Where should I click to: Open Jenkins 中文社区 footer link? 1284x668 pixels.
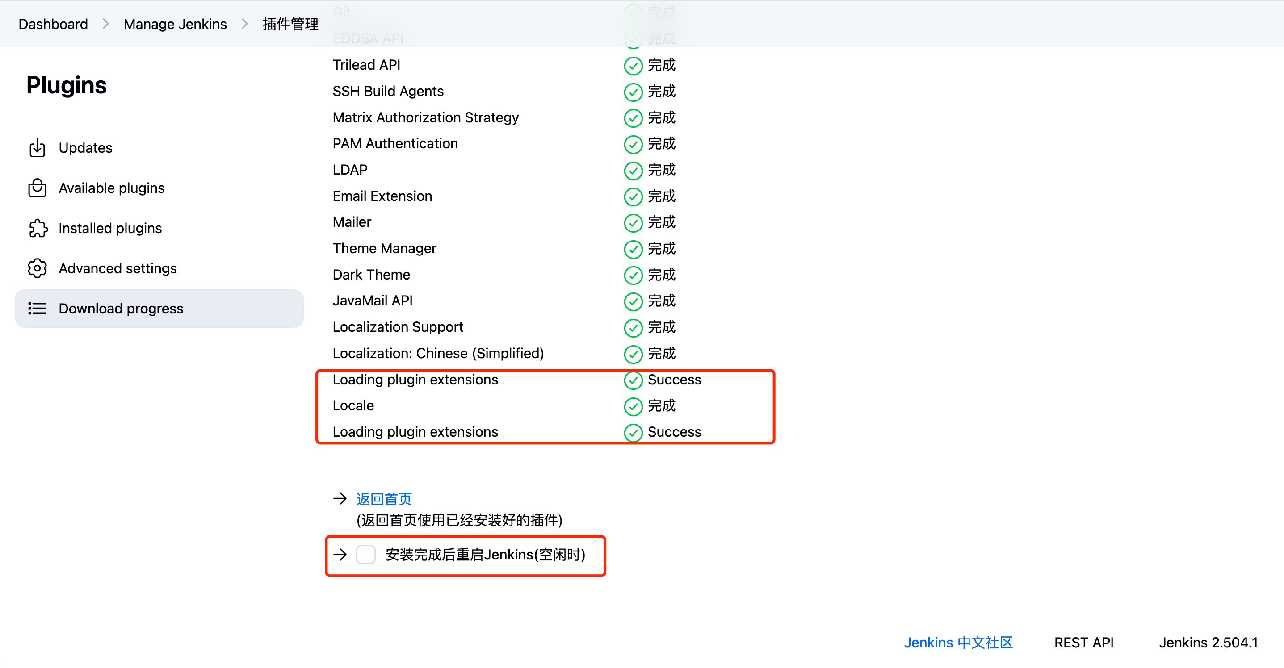[x=958, y=643]
